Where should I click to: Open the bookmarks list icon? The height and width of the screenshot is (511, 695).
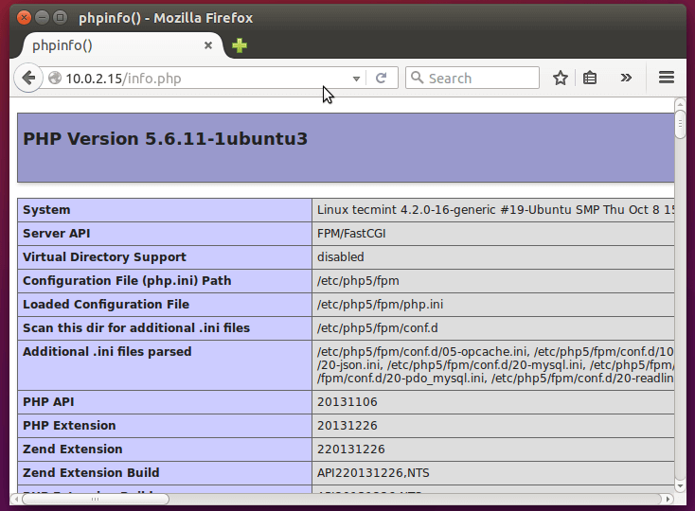pyautogui.click(x=590, y=79)
